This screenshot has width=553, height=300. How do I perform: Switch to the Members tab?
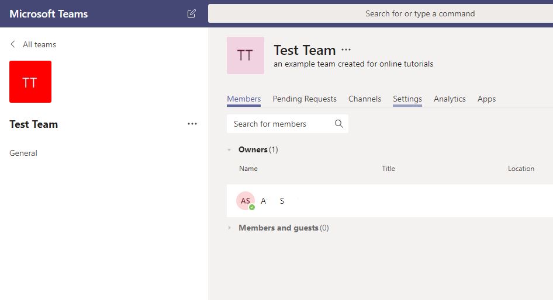(244, 99)
